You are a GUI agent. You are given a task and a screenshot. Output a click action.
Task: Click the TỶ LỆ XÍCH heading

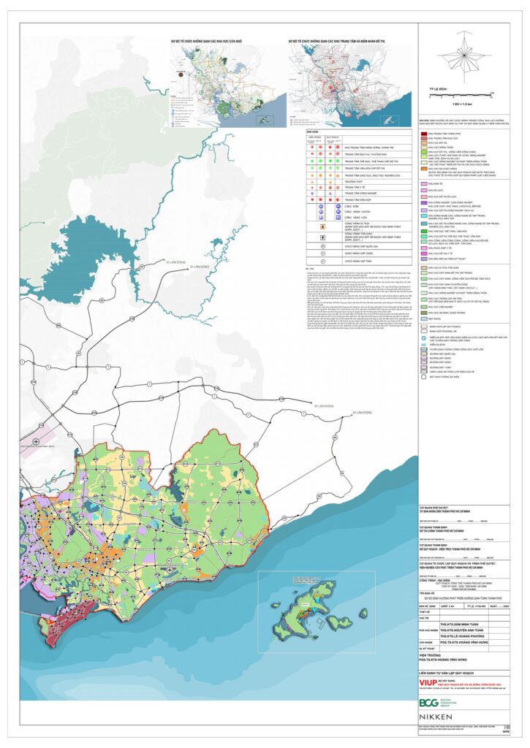(x=438, y=89)
